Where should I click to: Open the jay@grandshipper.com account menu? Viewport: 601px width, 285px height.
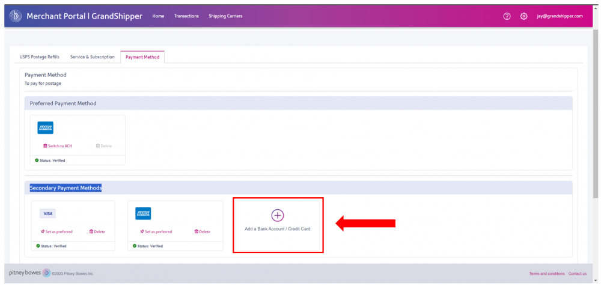click(x=560, y=16)
